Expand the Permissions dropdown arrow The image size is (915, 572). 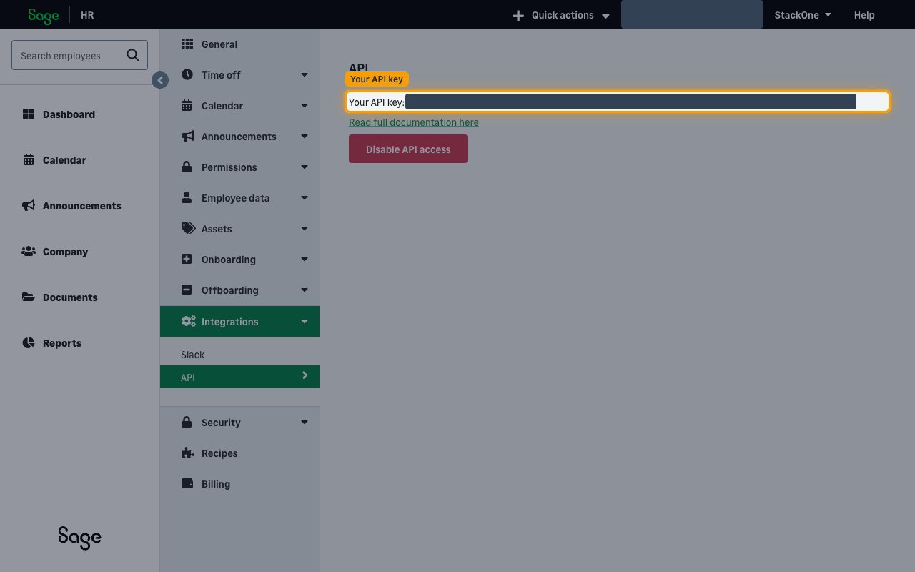click(305, 167)
